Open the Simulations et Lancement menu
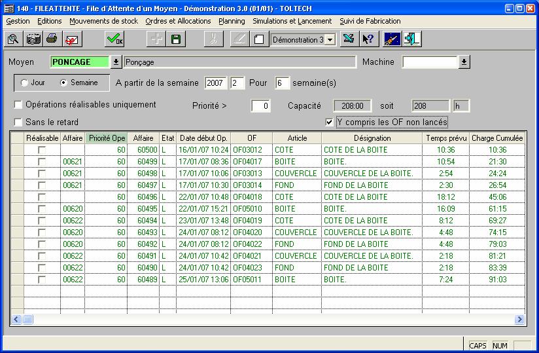 292,21
